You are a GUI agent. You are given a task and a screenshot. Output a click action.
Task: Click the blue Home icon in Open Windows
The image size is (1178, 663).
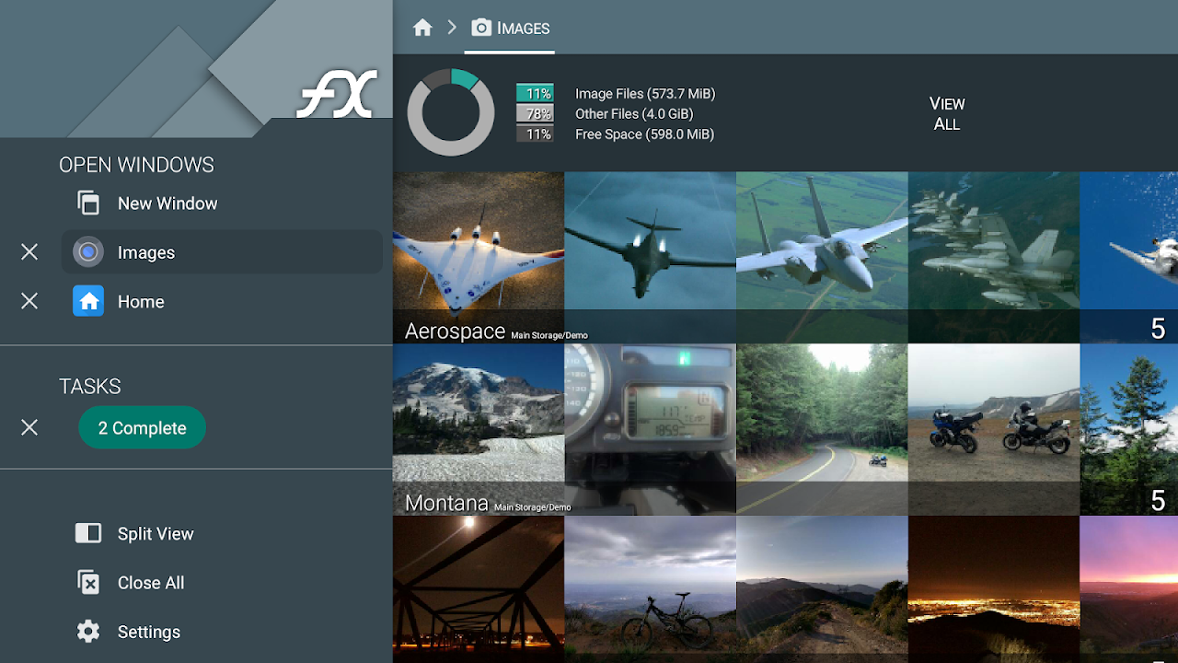pos(87,301)
